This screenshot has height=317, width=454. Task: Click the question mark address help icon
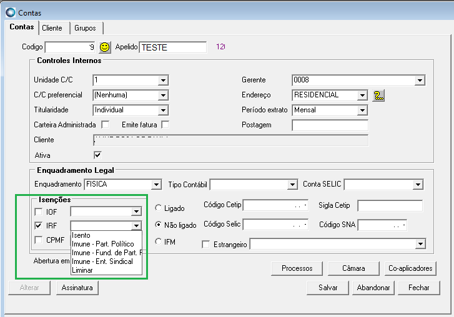[378, 95]
